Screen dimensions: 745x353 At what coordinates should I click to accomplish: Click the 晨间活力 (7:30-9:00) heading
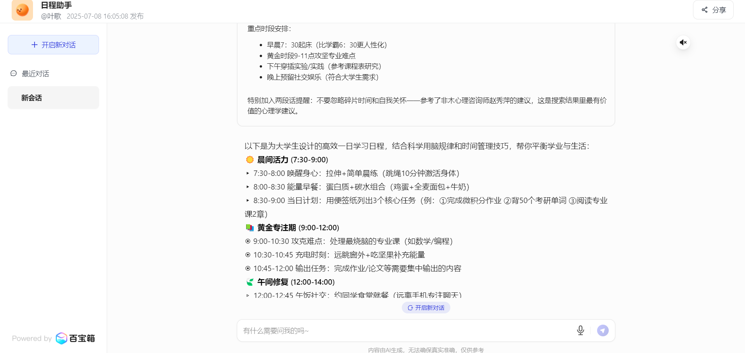293,160
